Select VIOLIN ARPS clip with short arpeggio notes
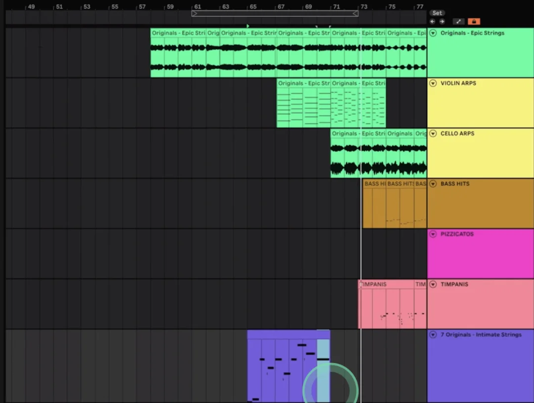Viewport: 534px width, 403px height. [358, 103]
